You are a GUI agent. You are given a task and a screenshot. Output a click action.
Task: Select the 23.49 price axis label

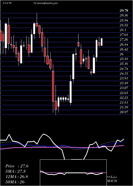pos(124,83)
